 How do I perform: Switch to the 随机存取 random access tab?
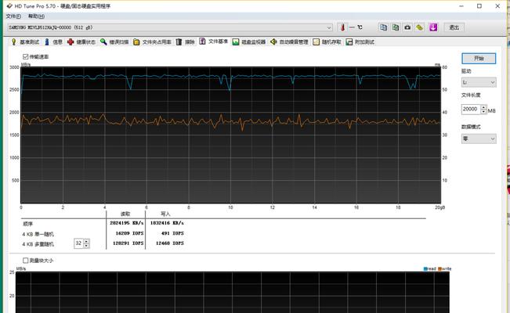[x=327, y=42]
